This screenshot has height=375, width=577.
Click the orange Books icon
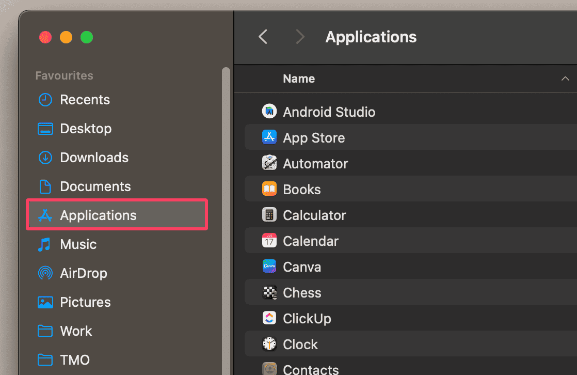(x=269, y=189)
